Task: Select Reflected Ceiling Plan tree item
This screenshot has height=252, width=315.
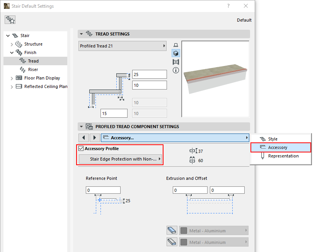Action: (x=46, y=86)
